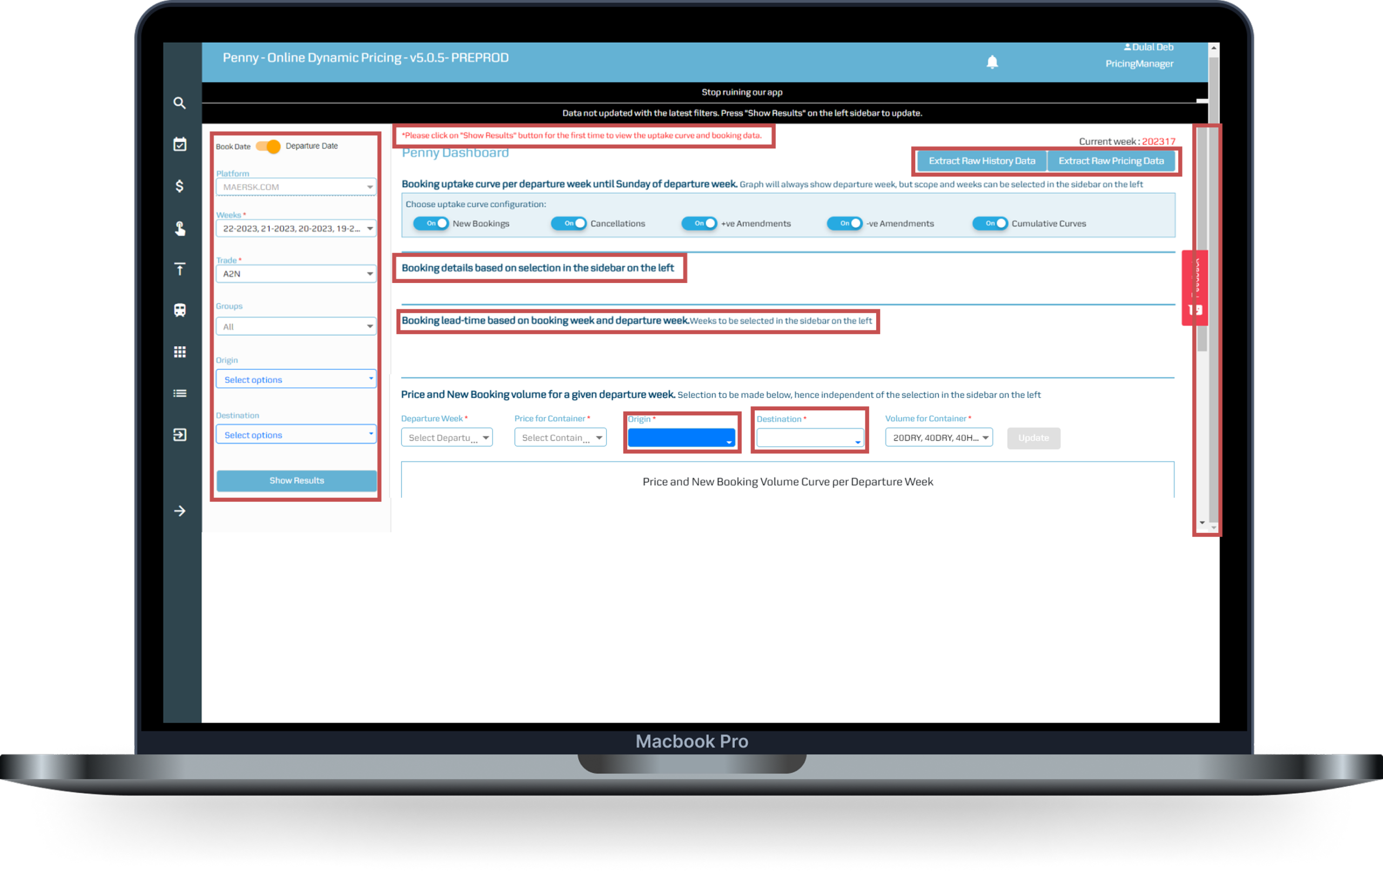The height and width of the screenshot is (871, 1383).
Task: Click the Show Results button
Action: 297,481
